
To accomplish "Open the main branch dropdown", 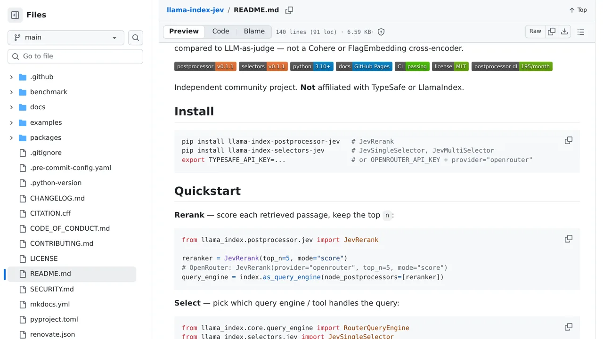I will coord(66,38).
